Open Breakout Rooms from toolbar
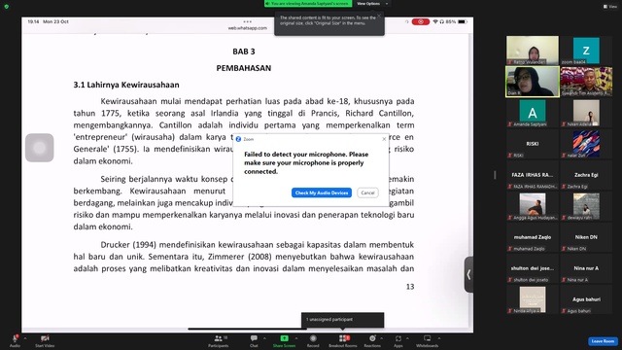Screen dimensions: 622x350 coord(343,340)
